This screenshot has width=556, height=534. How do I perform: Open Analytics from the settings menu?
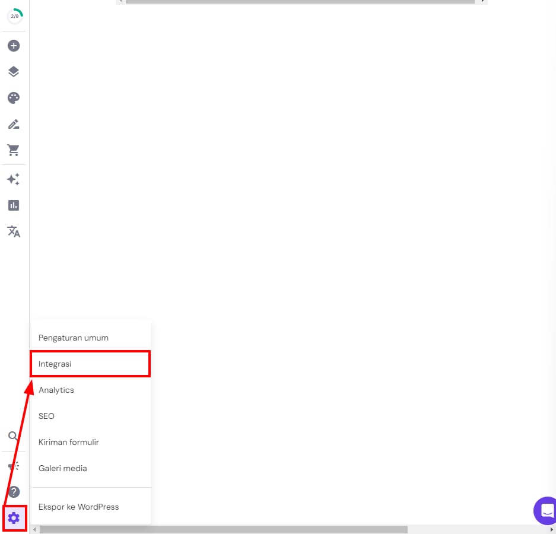click(x=56, y=390)
